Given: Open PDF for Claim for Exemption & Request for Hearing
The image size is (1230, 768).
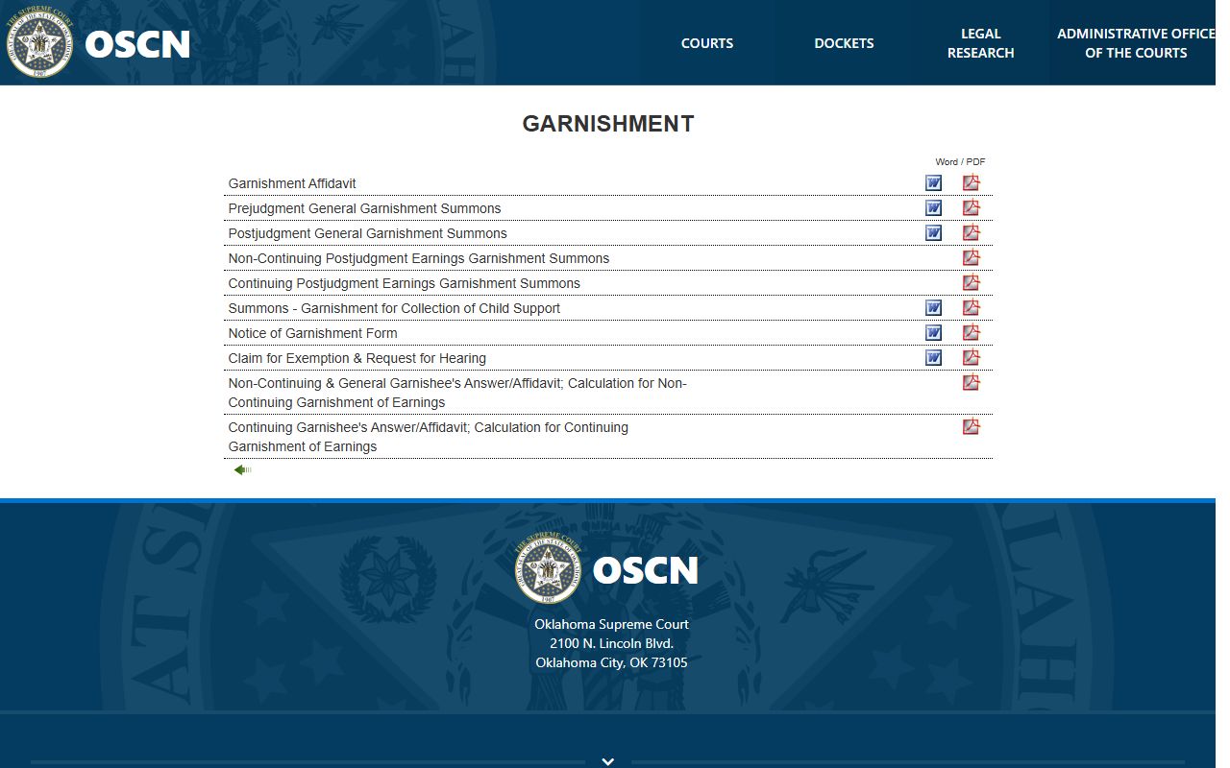Looking at the screenshot, I should coord(972,357).
